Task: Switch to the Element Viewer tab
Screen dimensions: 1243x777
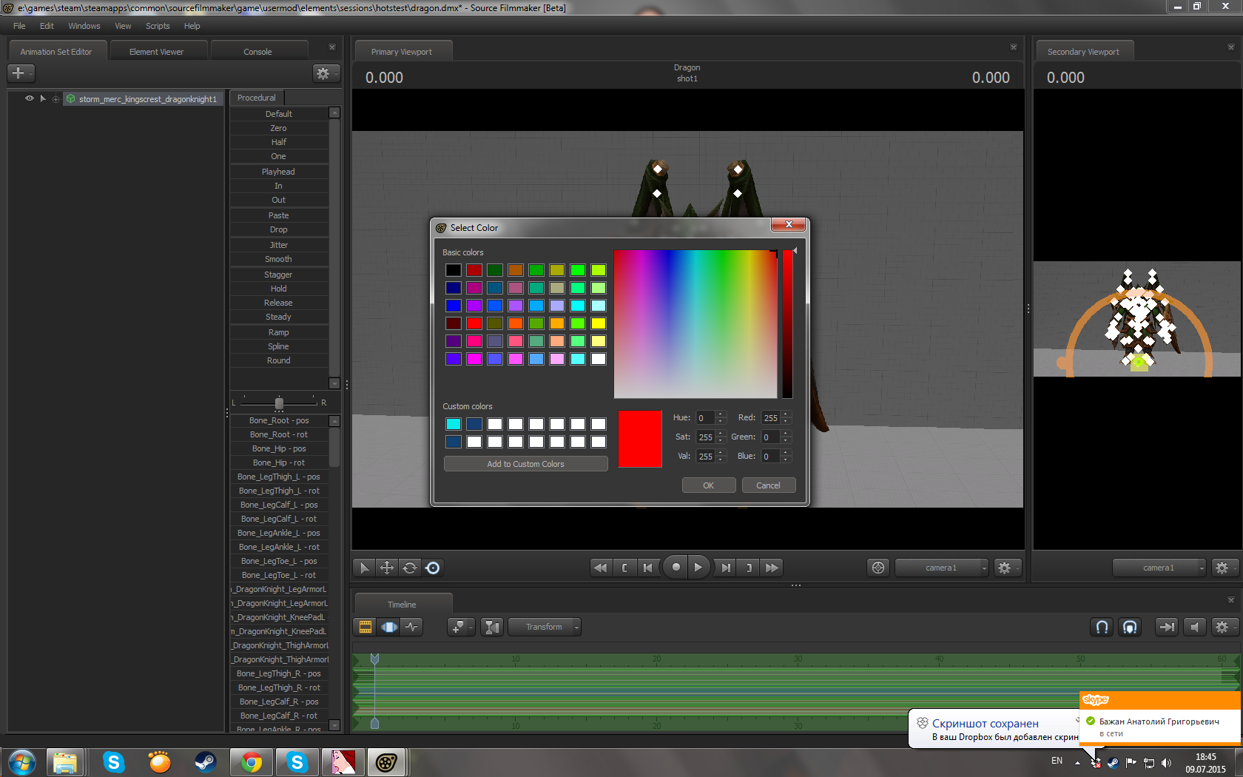Action: point(156,52)
